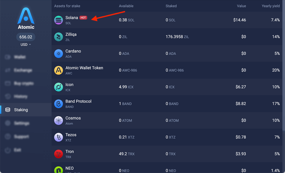Click the NEO coin icon
Screen dimensions: 285x173
[58, 170]
